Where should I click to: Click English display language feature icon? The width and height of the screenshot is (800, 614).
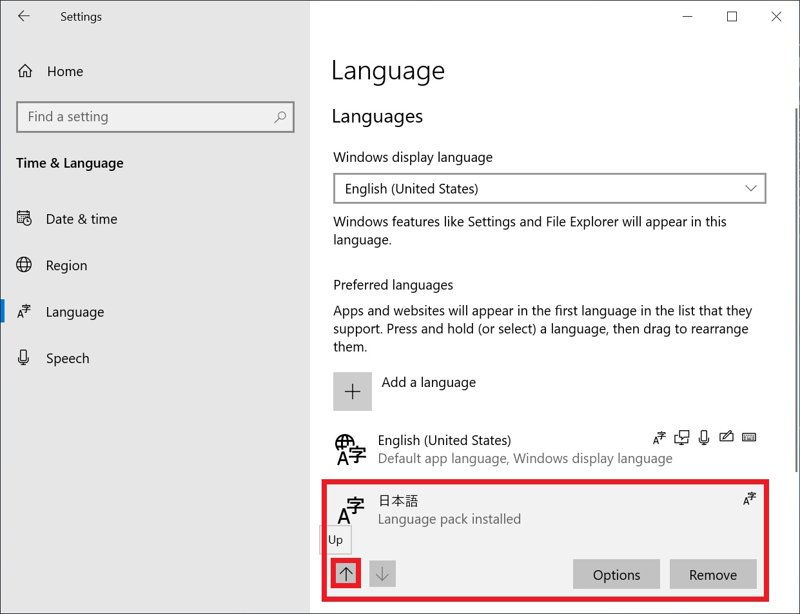[659, 438]
